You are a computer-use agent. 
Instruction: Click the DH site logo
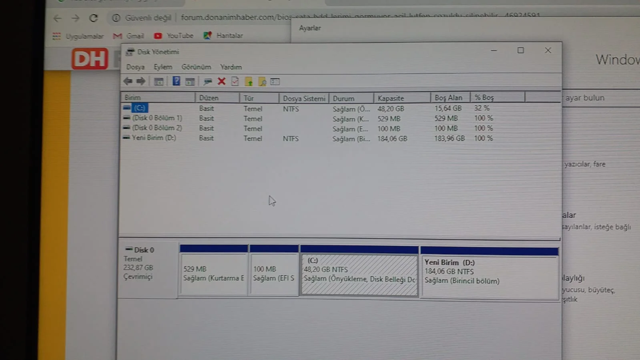[90, 58]
